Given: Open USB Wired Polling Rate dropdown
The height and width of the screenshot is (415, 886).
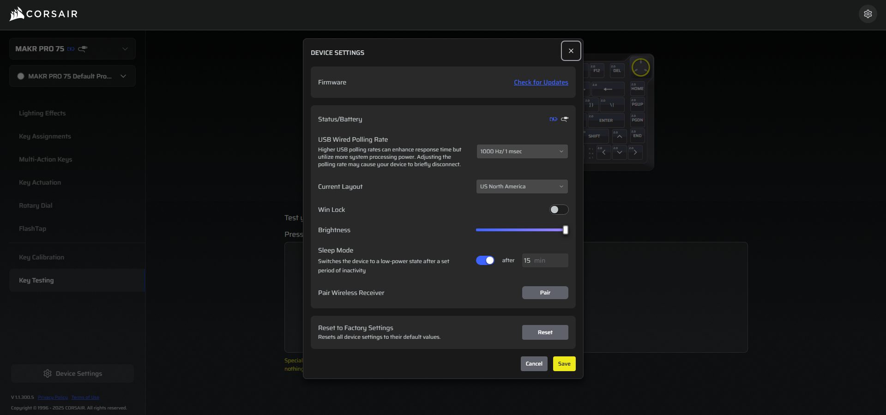Looking at the screenshot, I should point(522,151).
